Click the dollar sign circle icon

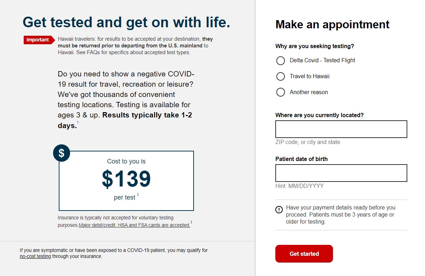(x=61, y=153)
